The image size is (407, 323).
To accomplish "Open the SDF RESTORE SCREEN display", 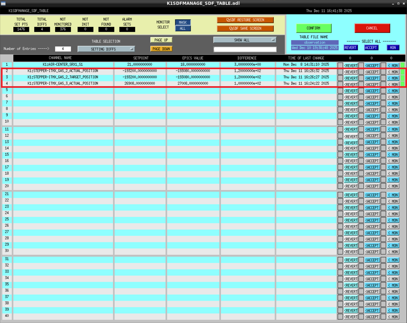I will tap(245, 20).
